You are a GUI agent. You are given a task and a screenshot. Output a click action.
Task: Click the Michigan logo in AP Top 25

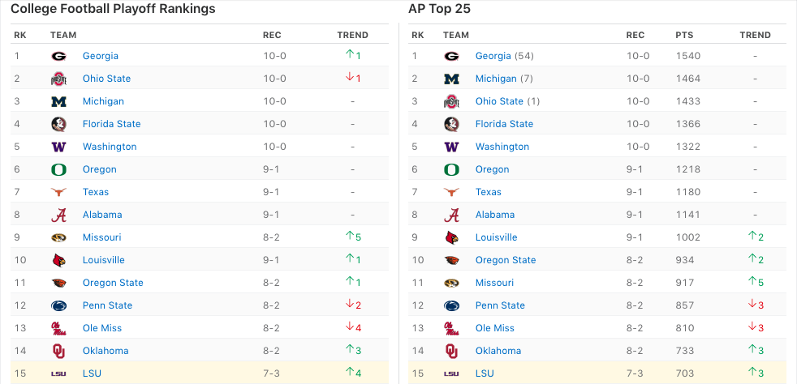[452, 79]
